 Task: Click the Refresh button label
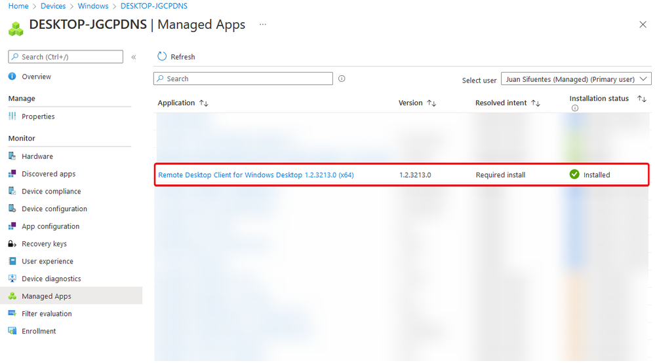click(x=182, y=57)
